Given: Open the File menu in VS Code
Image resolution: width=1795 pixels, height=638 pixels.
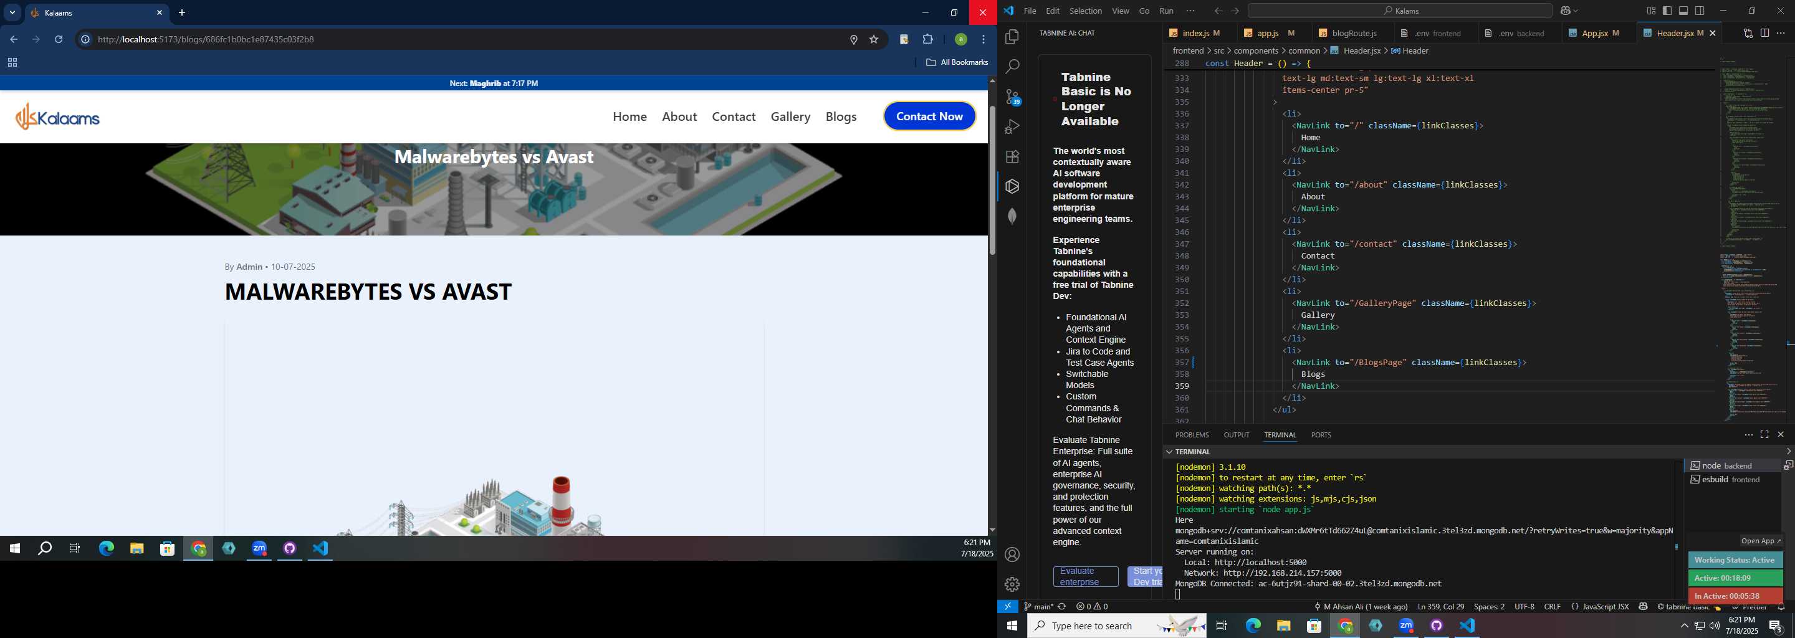Looking at the screenshot, I should pyautogui.click(x=1030, y=11).
